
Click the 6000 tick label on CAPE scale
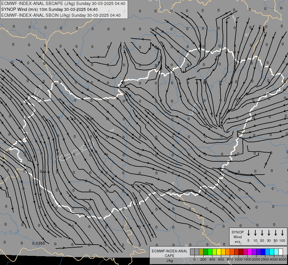coord(282,259)
